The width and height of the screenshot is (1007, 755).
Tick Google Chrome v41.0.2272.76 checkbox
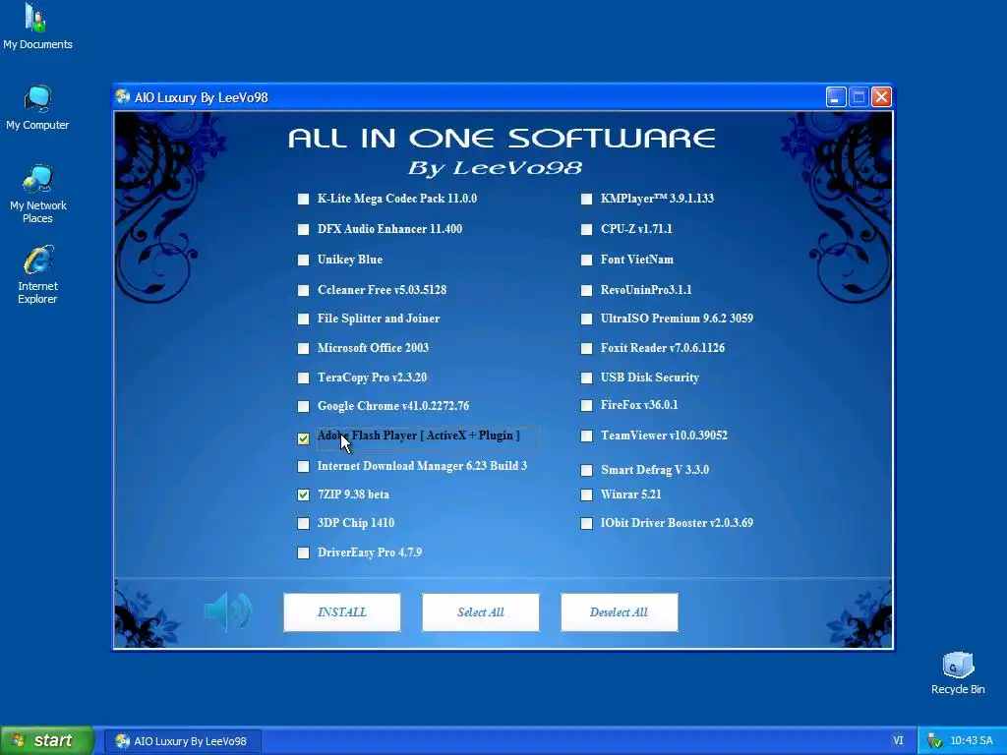click(303, 406)
